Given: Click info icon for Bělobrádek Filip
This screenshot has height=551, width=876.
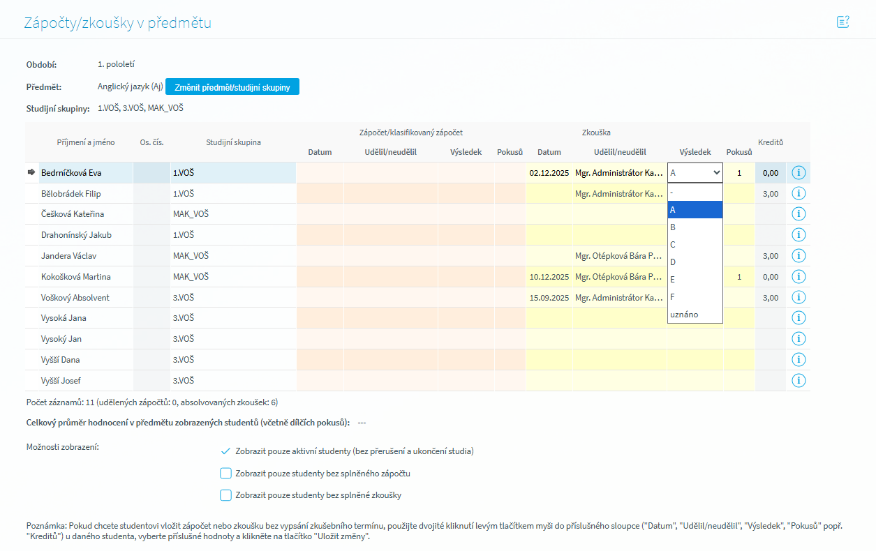Looking at the screenshot, I should [799, 194].
